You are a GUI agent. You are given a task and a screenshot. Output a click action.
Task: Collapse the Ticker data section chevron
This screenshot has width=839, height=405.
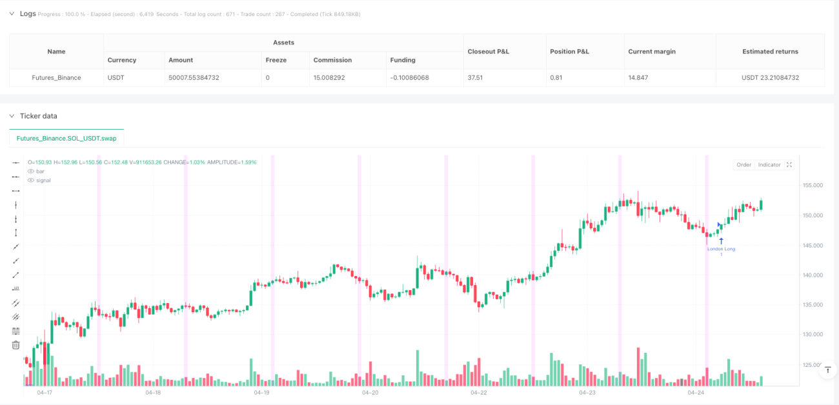coord(11,116)
